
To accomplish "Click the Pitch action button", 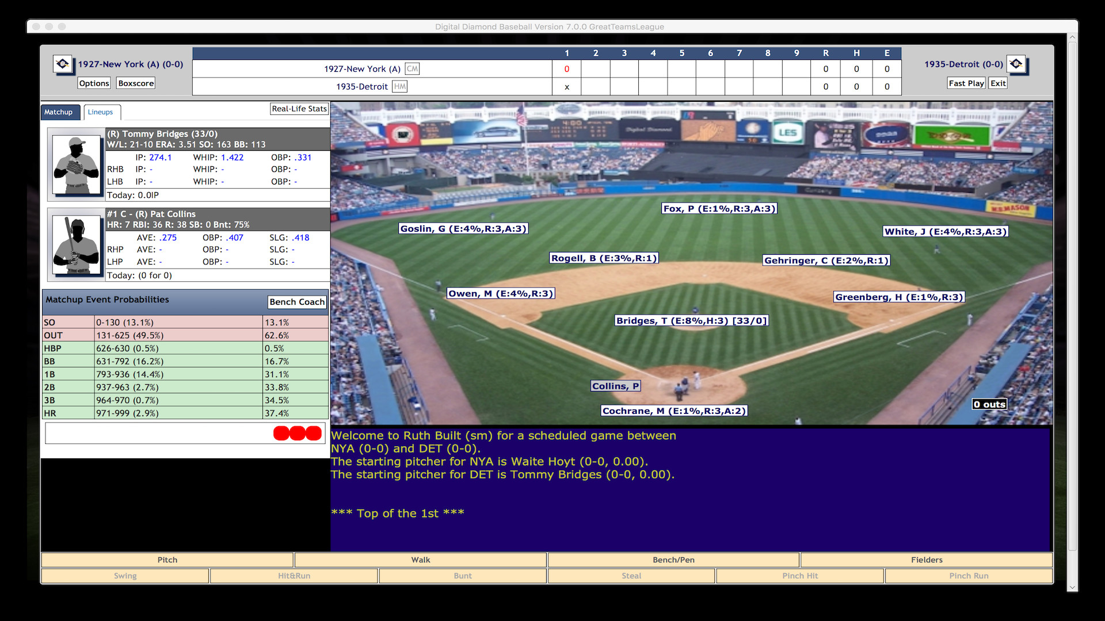I will 167,559.
